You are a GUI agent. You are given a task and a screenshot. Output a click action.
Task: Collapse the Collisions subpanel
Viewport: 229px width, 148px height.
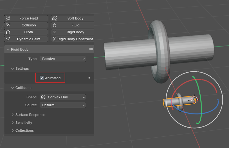(x=12, y=88)
